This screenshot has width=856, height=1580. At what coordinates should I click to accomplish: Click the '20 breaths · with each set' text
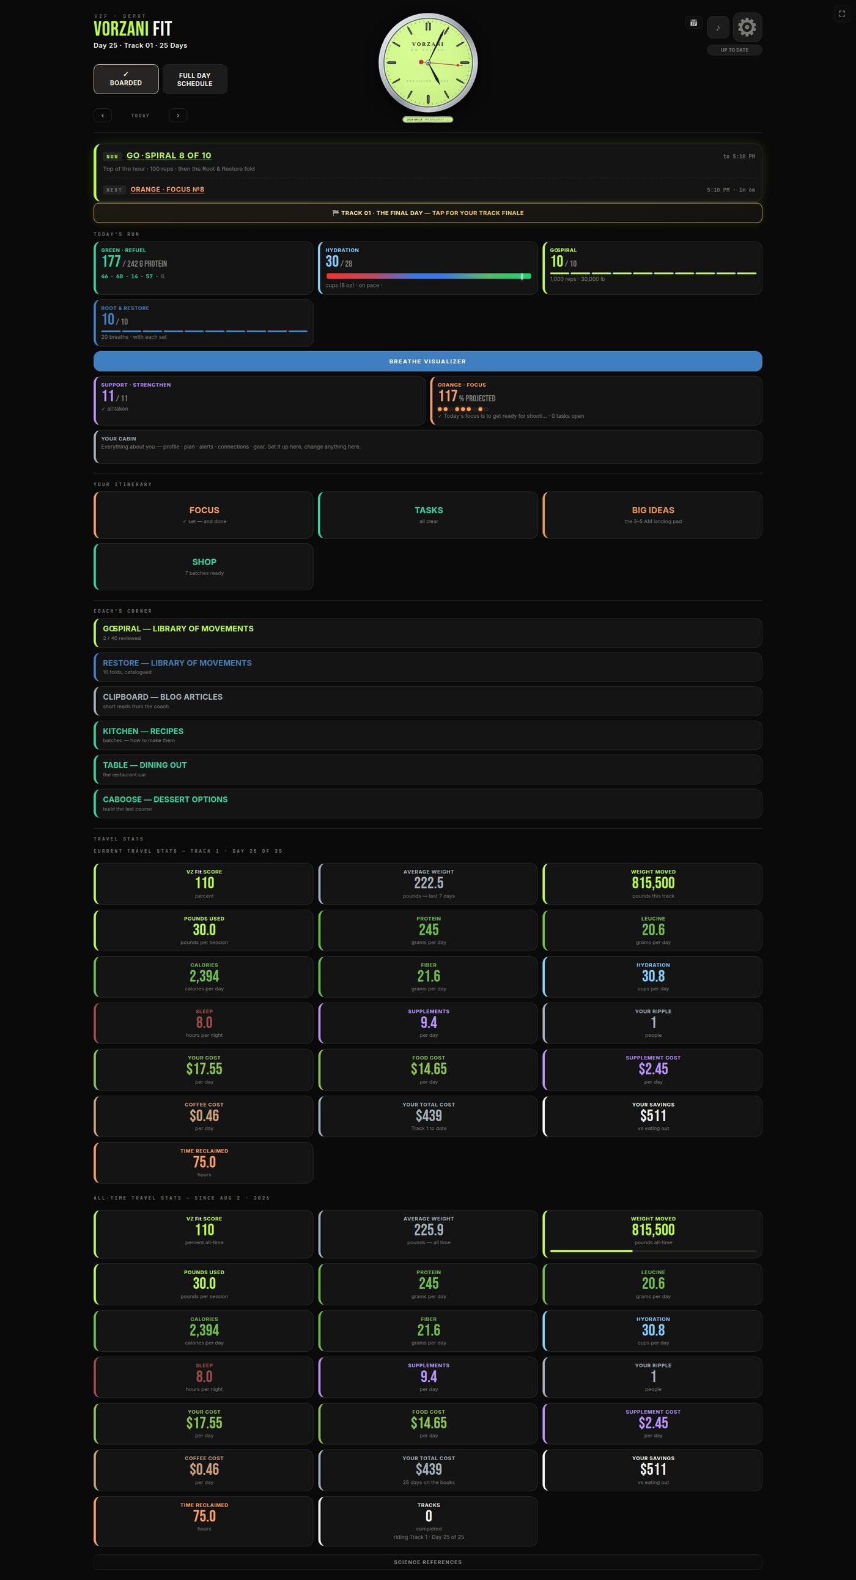click(134, 336)
